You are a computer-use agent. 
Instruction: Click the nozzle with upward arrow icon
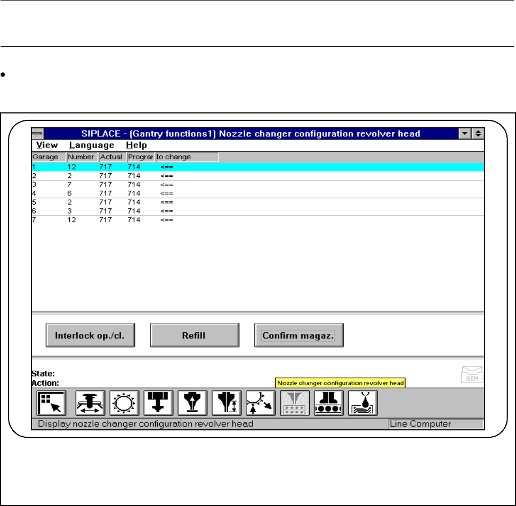point(192,403)
